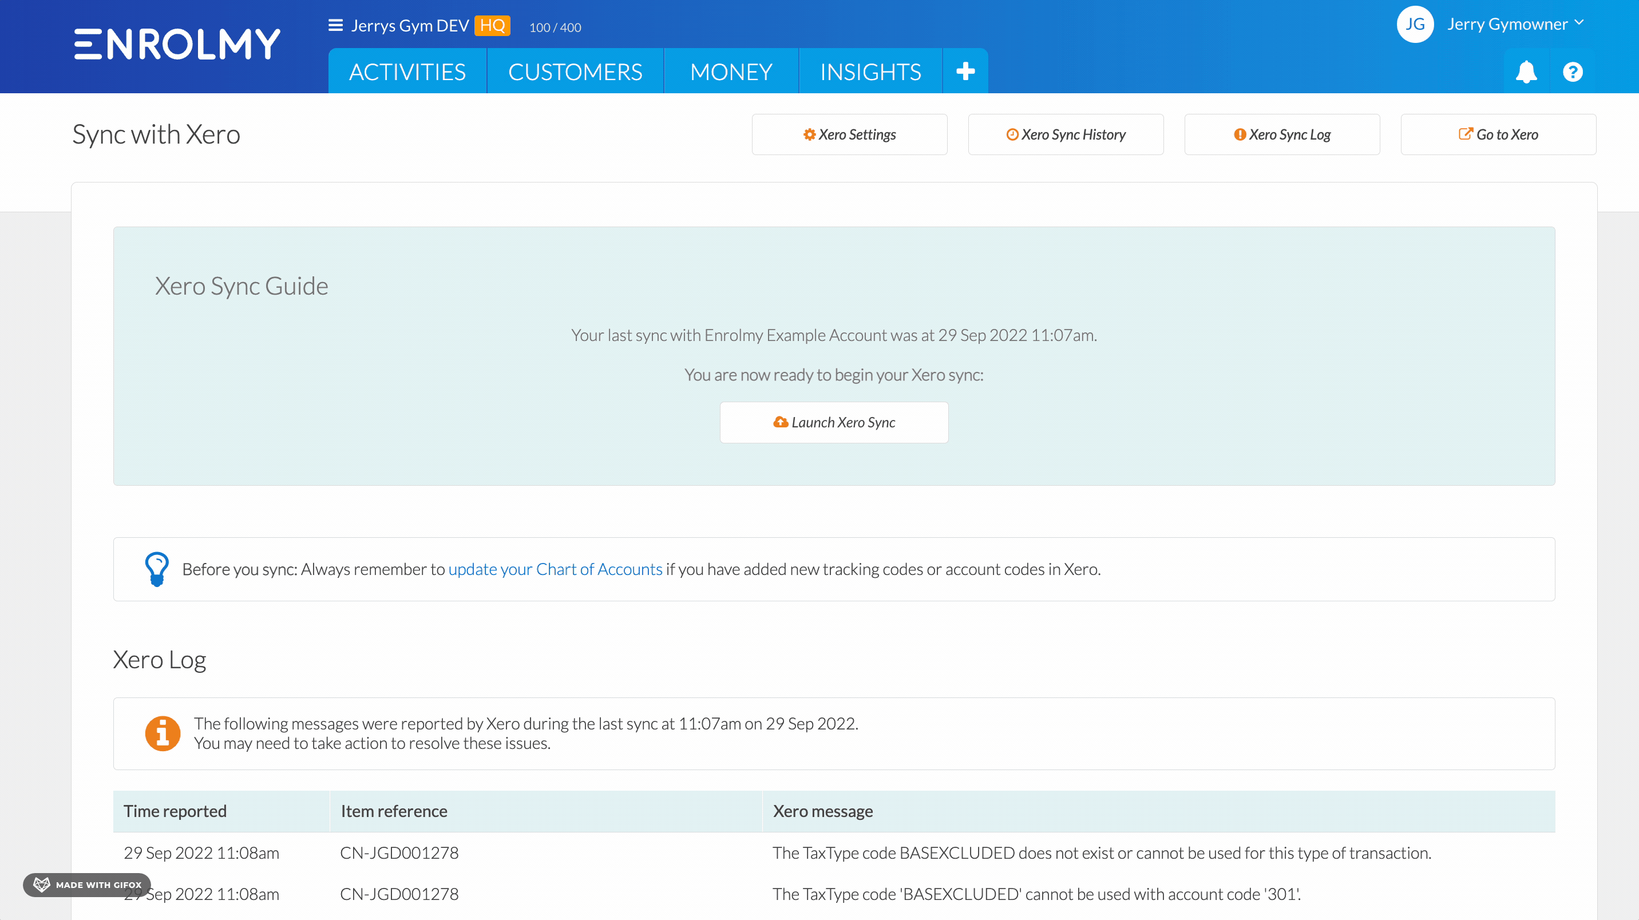Click the JG user avatar
This screenshot has height=920, width=1639.
pos(1415,24)
